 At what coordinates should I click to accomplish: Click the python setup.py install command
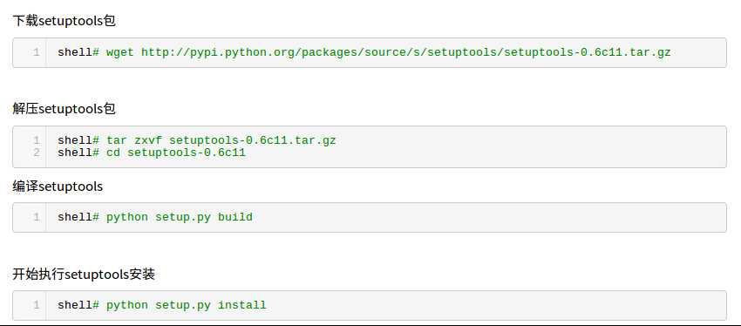pyautogui.click(x=187, y=305)
